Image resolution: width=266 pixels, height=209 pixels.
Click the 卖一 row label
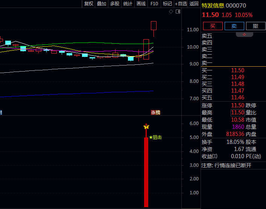pyautogui.click(x=207, y=63)
